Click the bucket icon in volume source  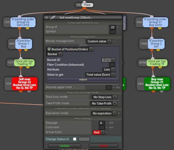49,49
